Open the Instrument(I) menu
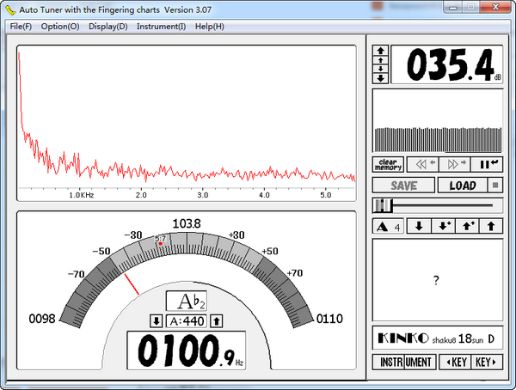 tap(161, 26)
